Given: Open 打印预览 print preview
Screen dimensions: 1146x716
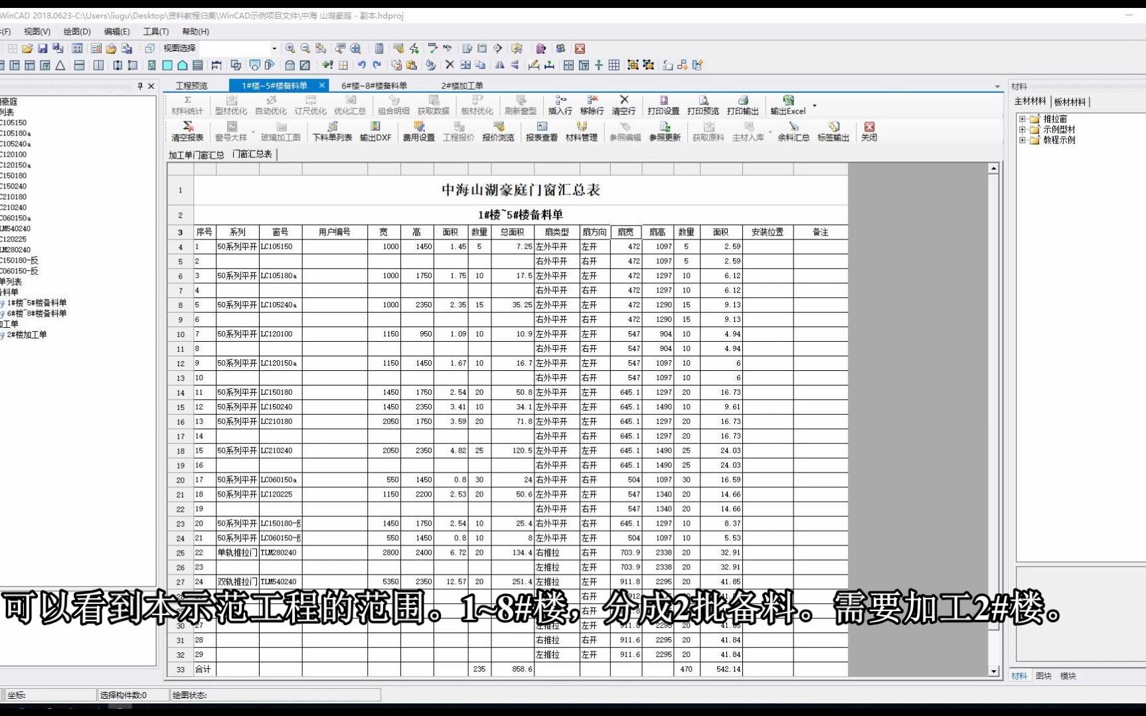Looking at the screenshot, I should point(703,106).
